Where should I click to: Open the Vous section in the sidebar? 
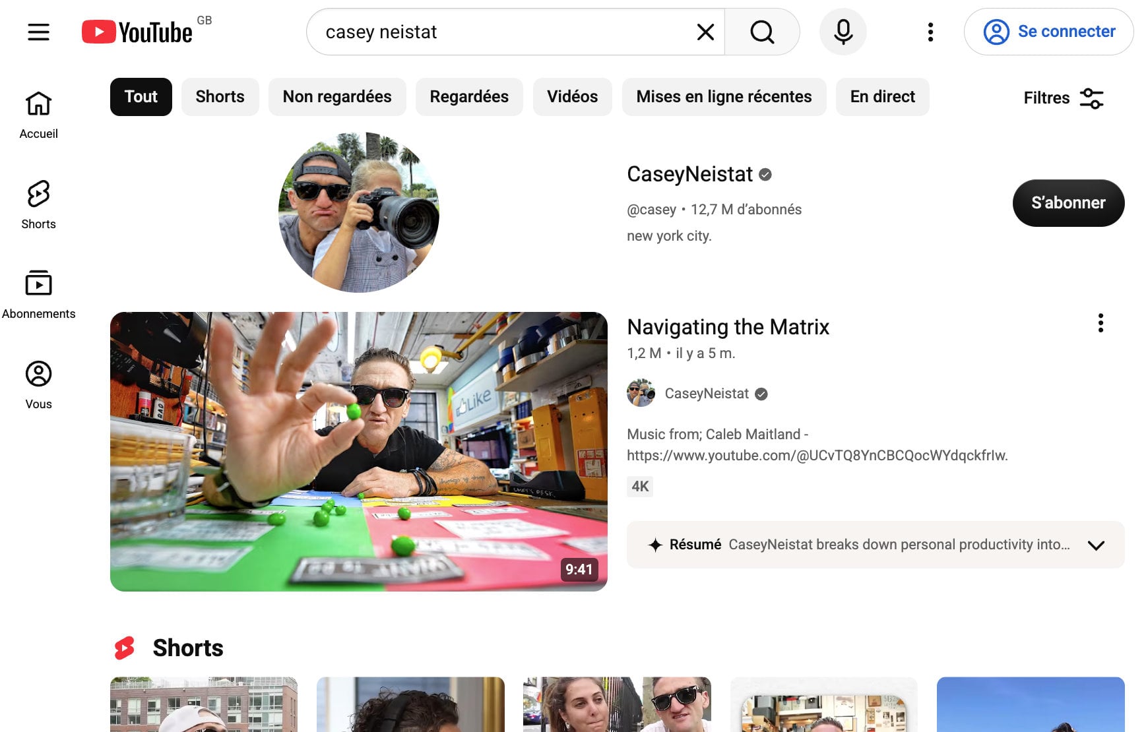pos(38,385)
